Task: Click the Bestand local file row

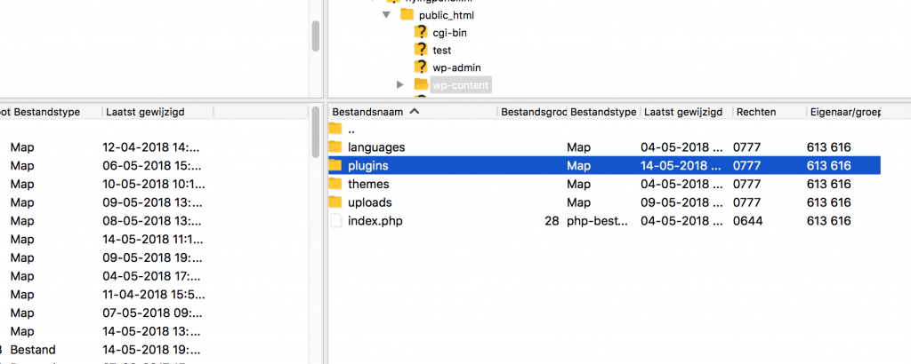Action: 156,350
